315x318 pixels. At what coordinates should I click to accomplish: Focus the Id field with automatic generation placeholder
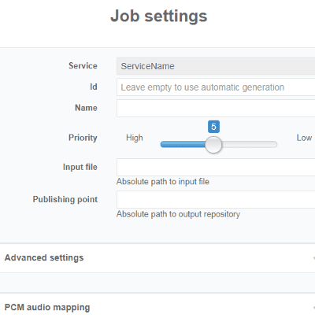[216, 87]
